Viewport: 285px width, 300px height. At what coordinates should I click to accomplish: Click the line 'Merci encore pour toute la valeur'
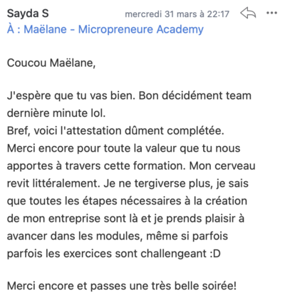click(x=123, y=148)
